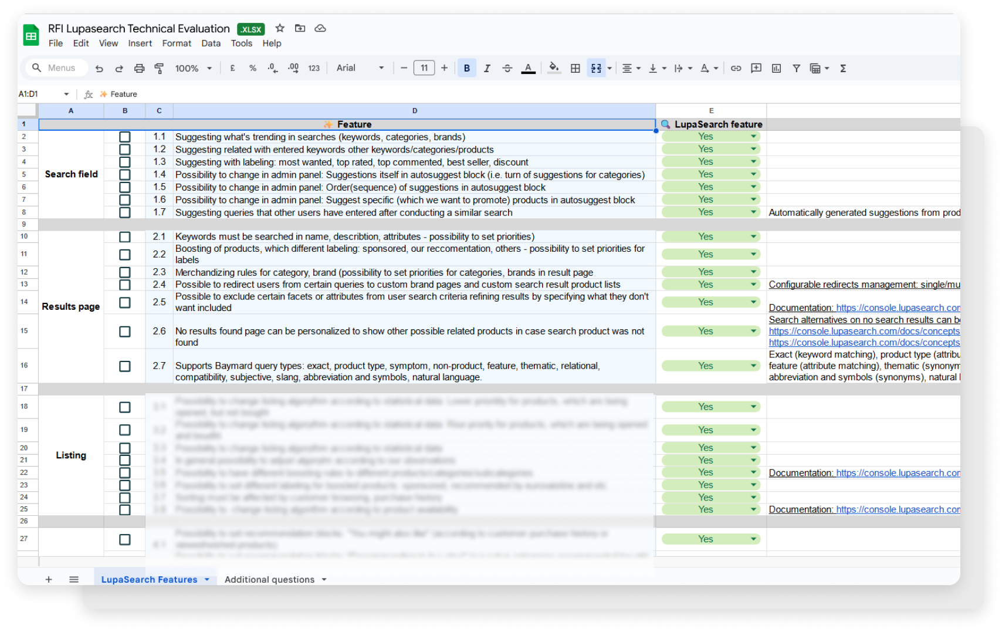This screenshot has width=1002, height=632.
Task: Add a new sheet with plus icon
Action: pos(49,579)
